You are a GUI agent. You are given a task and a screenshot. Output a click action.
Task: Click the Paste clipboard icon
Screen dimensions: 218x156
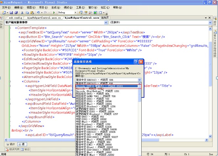click(32, 13)
